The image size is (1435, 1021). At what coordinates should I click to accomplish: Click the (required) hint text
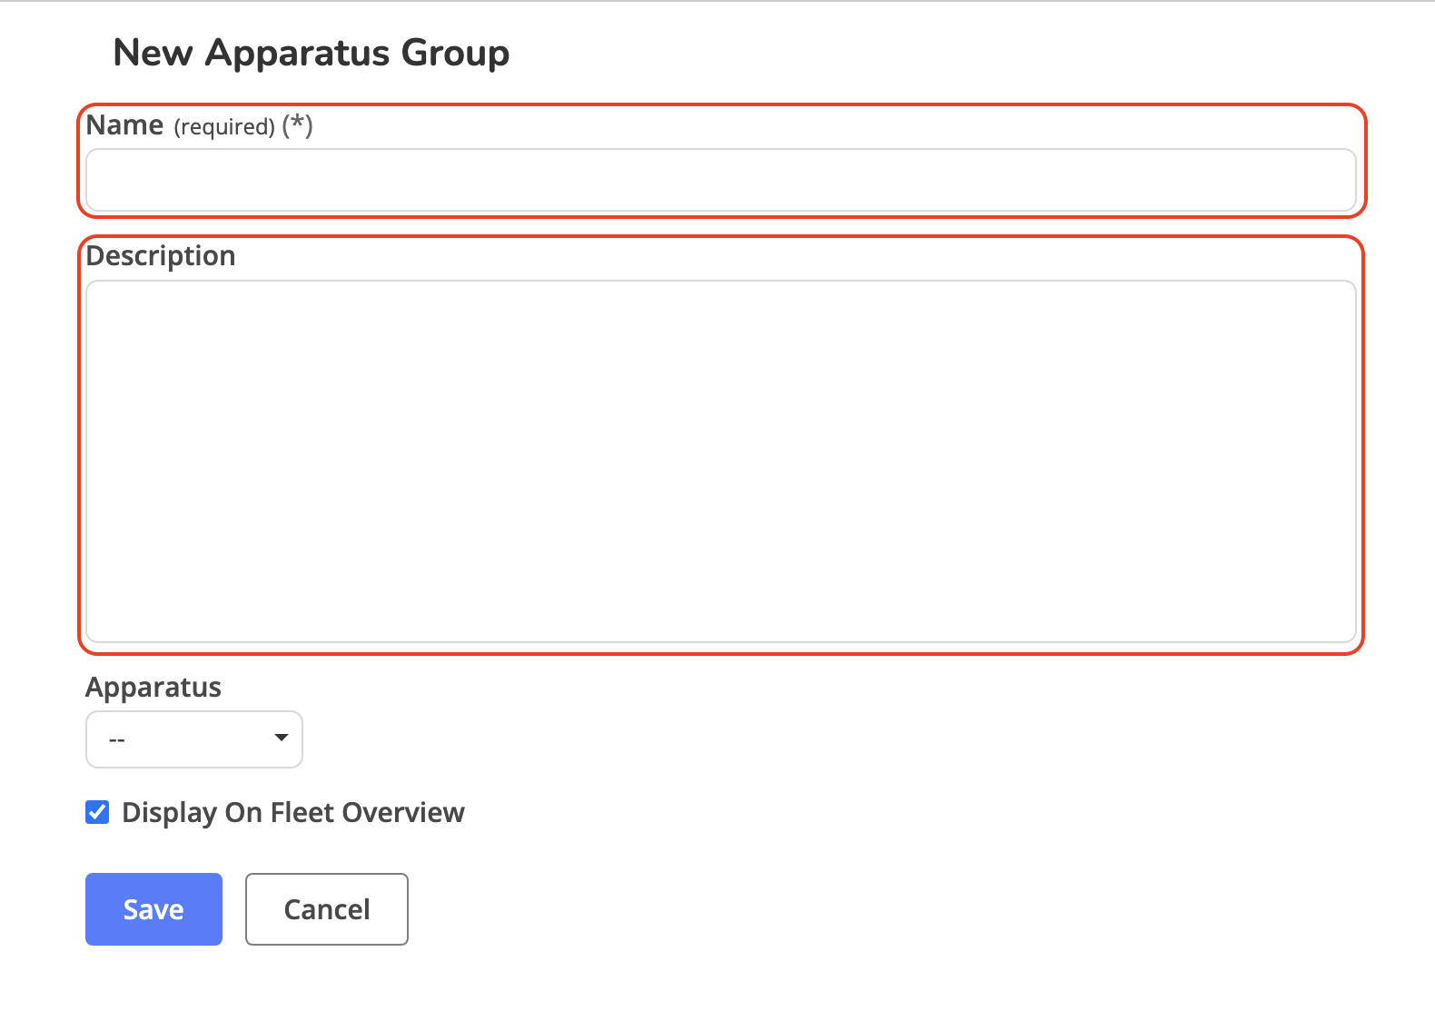(224, 127)
